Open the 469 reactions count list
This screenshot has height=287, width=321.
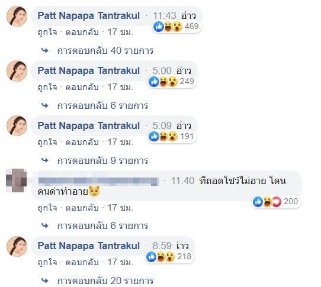click(192, 27)
